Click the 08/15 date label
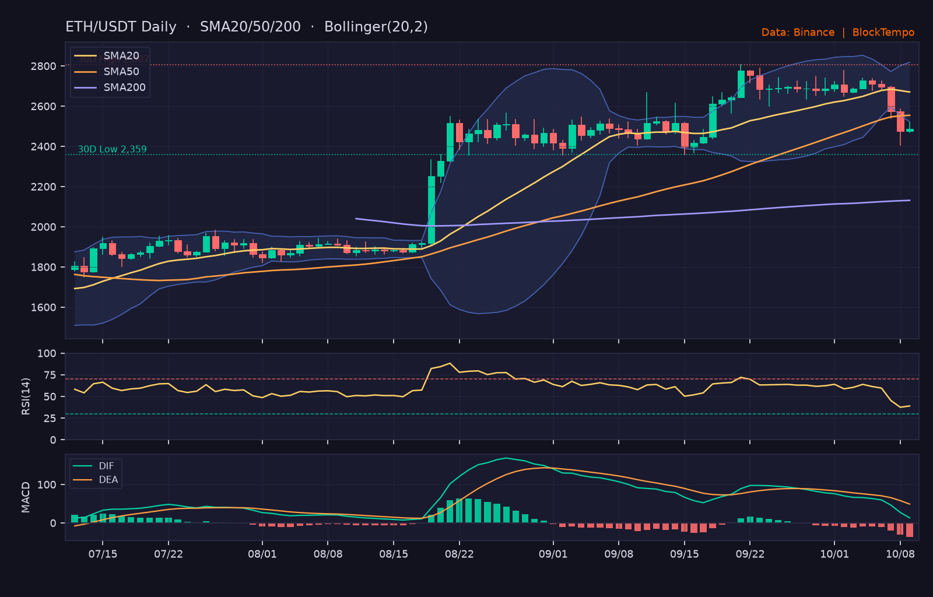 pyautogui.click(x=394, y=554)
